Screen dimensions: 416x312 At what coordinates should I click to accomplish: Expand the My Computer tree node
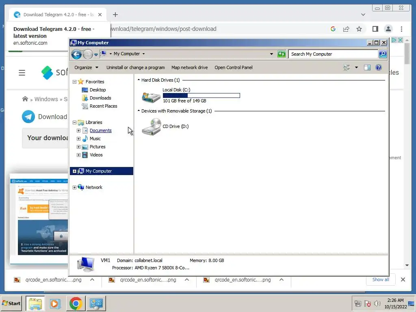(75, 171)
